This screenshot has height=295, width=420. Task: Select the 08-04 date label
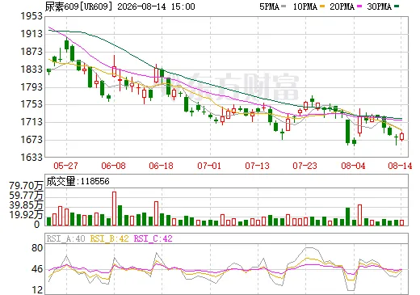tap(353, 166)
